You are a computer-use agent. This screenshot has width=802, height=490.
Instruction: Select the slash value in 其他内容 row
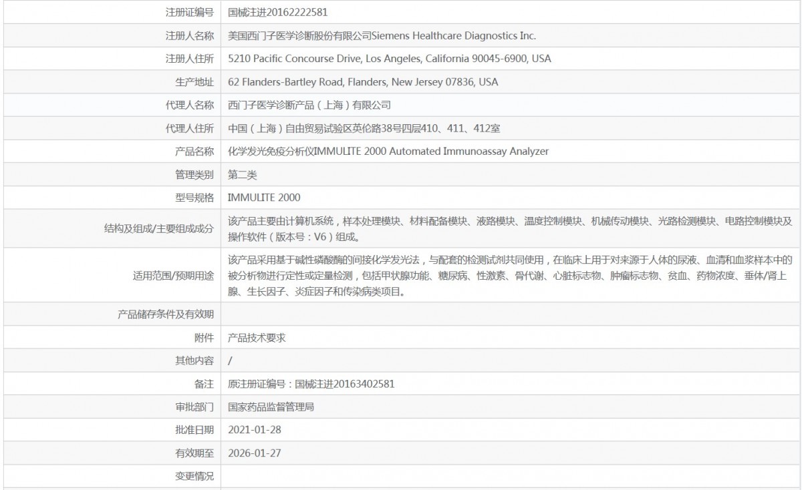230,360
